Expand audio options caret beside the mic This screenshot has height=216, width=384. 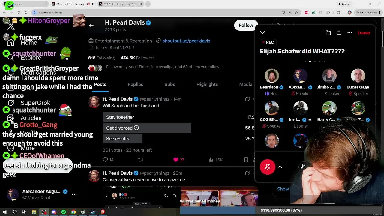pyautogui.click(x=280, y=167)
